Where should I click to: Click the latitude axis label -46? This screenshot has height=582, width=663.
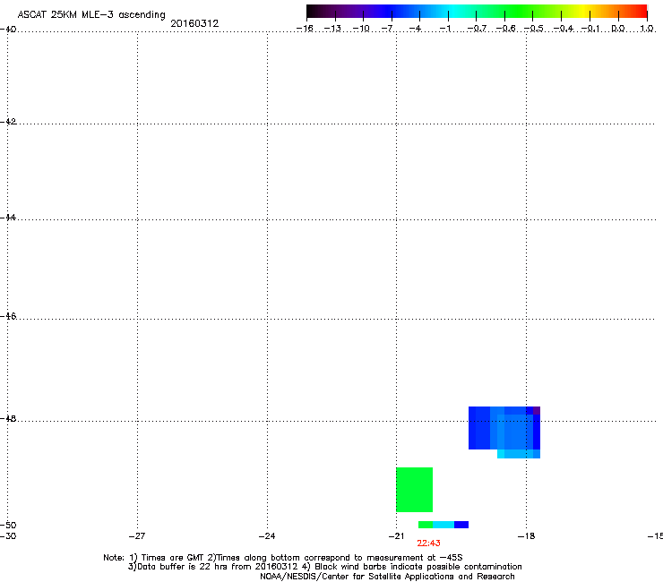pos(8,316)
